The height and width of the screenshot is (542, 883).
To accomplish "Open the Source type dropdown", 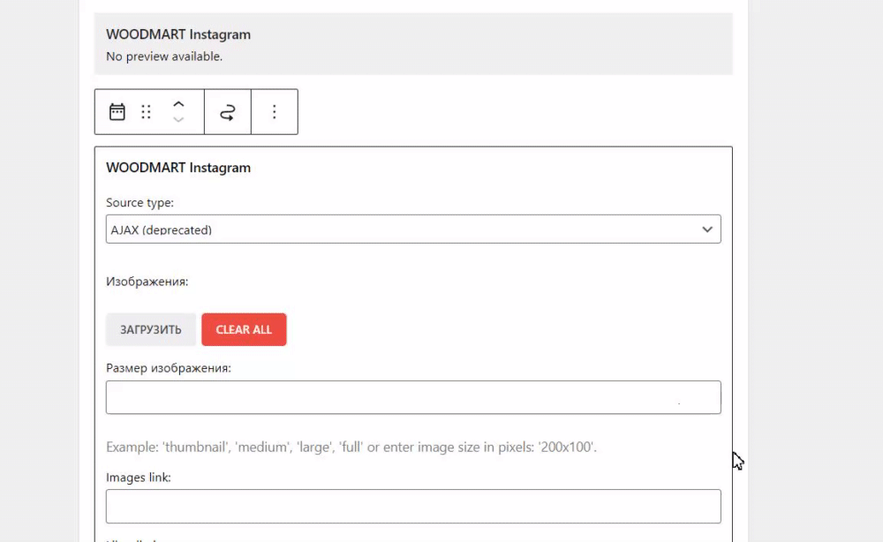I will (x=413, y=229).
